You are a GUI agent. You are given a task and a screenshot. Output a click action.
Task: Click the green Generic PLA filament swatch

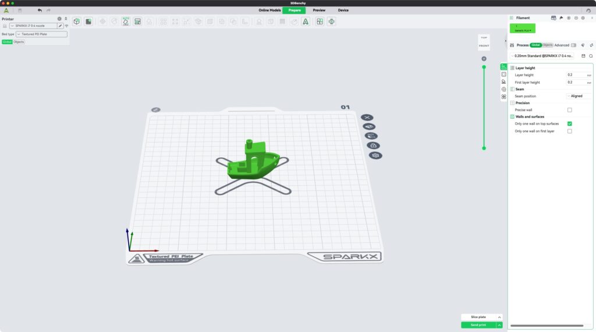522,28
